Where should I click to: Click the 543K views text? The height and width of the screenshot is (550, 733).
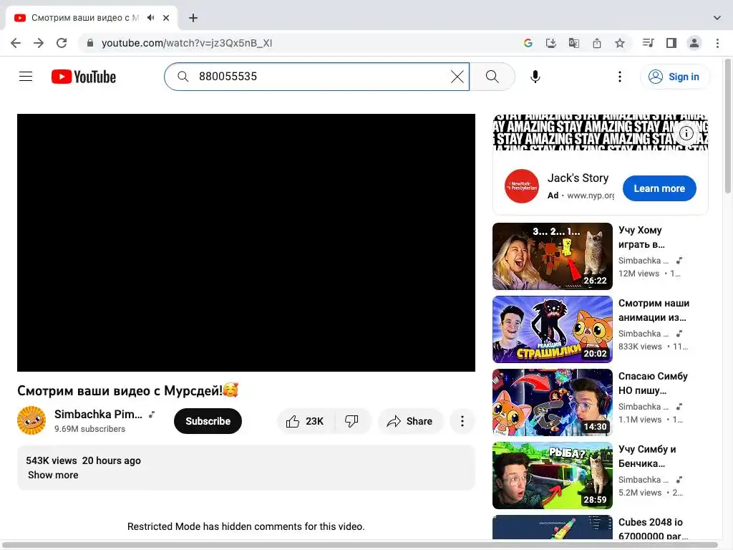pyautogui.click(x=52, y=460)
